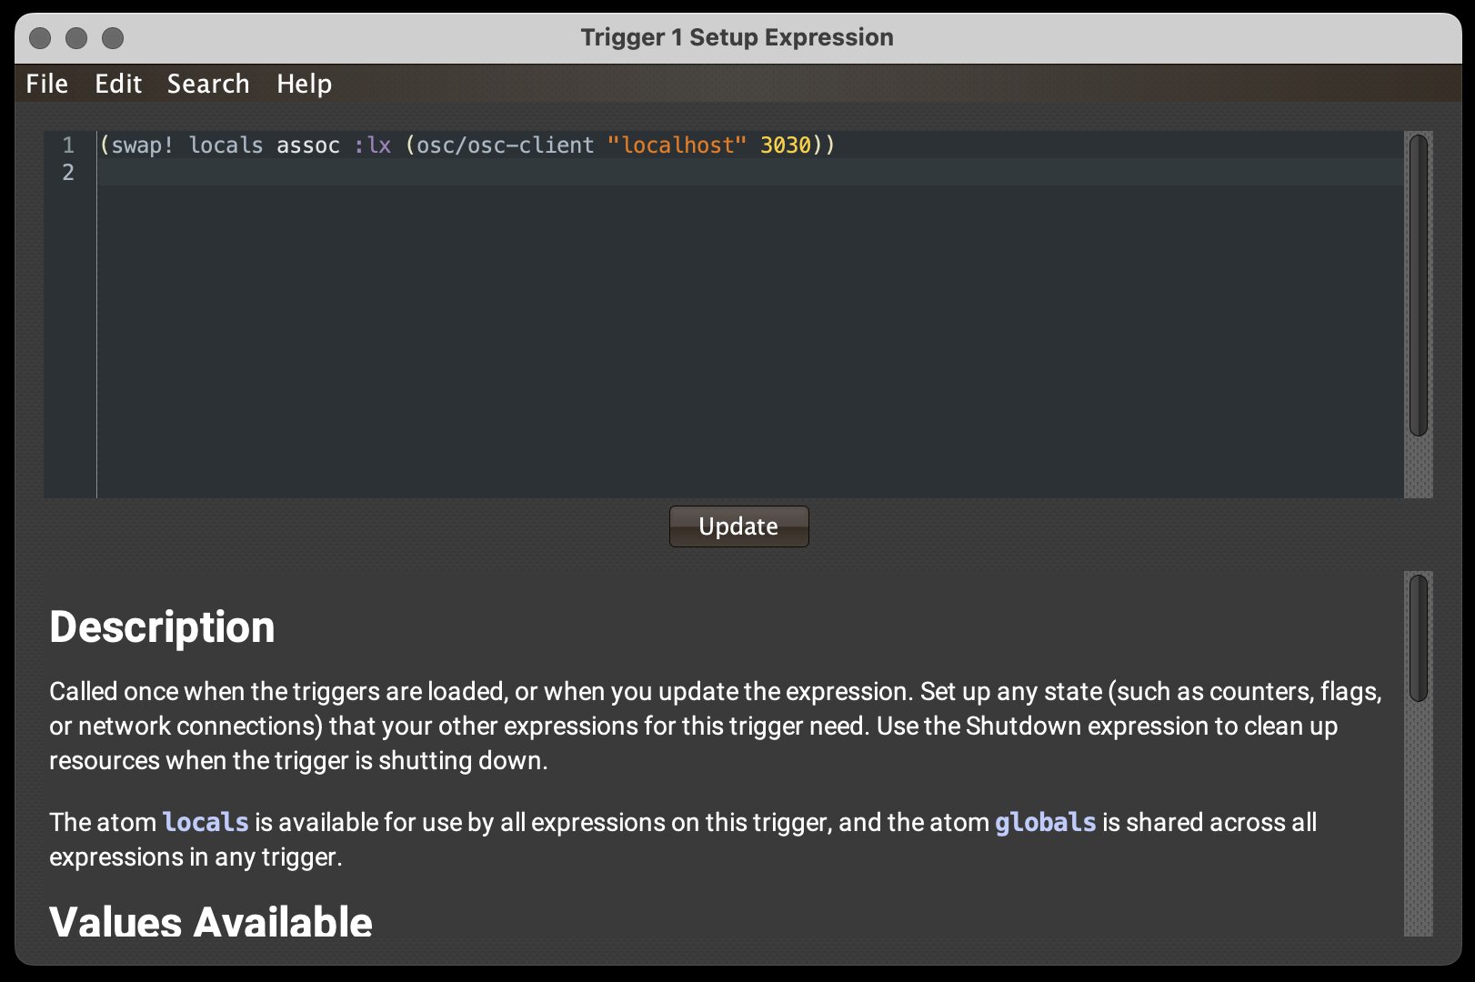Click the :lx keyword in the code
This screenshot has height=982, width=1475.
pyautogui.click(x=373, y=145)
